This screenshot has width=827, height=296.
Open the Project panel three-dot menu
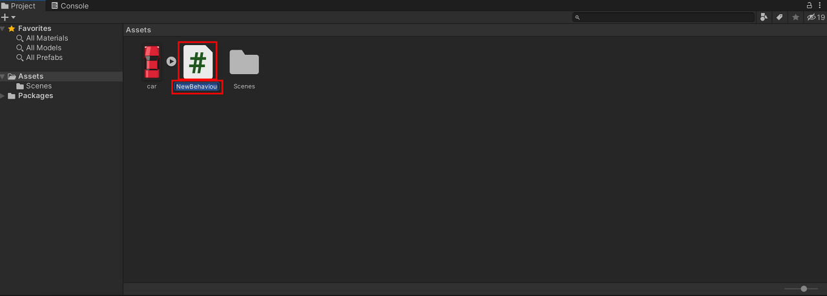820,5
